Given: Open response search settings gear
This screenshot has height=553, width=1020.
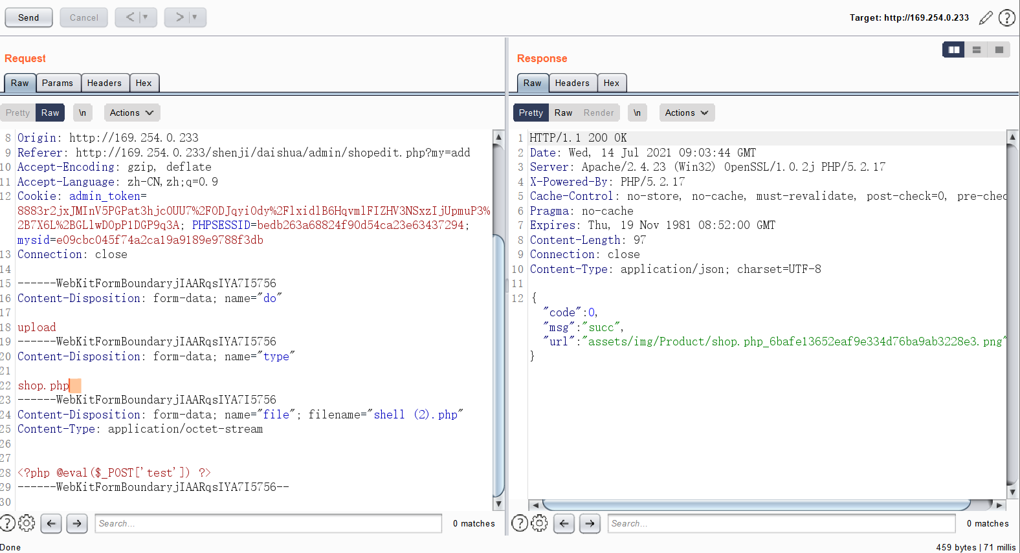Looking at the screenshot, I should coord(539,523).
